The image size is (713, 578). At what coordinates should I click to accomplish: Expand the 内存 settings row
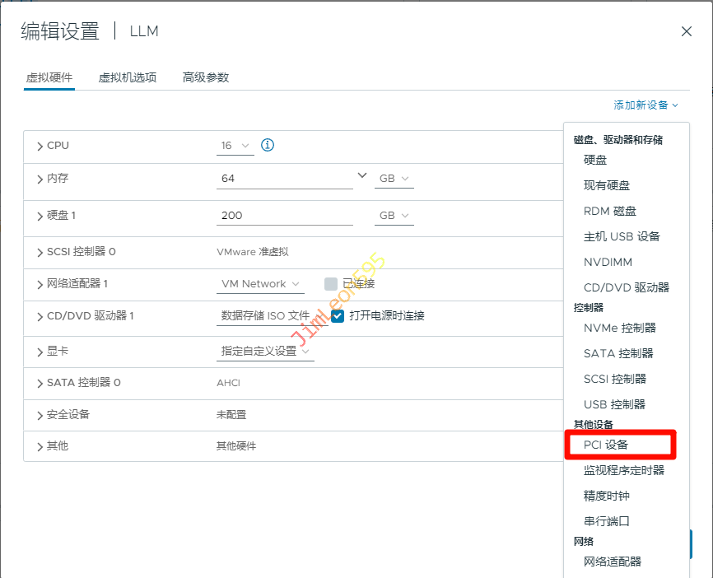click(x=40, y=179)
